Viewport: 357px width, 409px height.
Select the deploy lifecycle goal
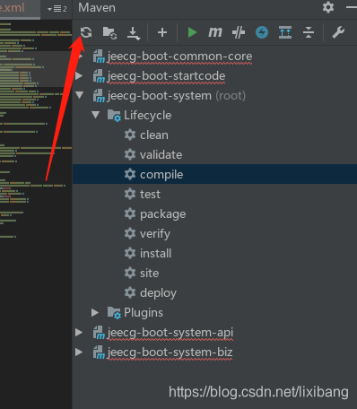[158, 293]
